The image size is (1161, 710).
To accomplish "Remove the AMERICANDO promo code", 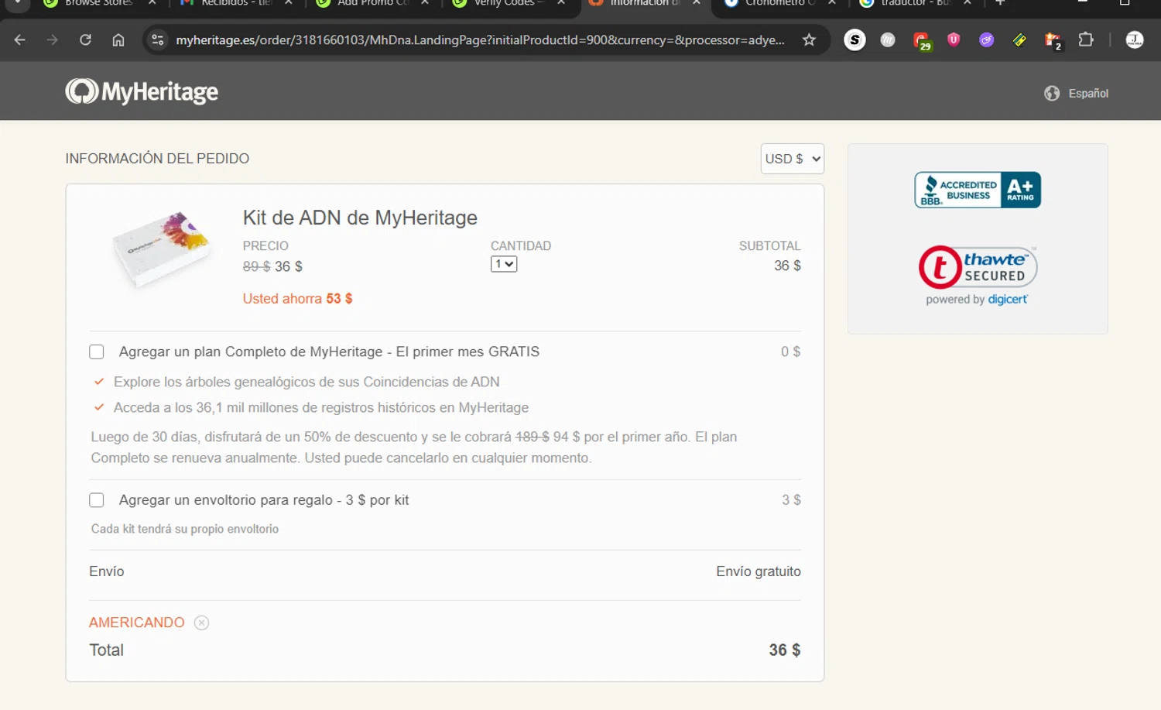I will 201,623.
